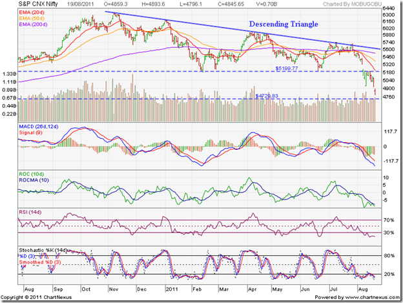Image resolution: width=403 pixels, height=303 pixels.
Task: Click the EMA (200d) legend label
Action: 33,25
